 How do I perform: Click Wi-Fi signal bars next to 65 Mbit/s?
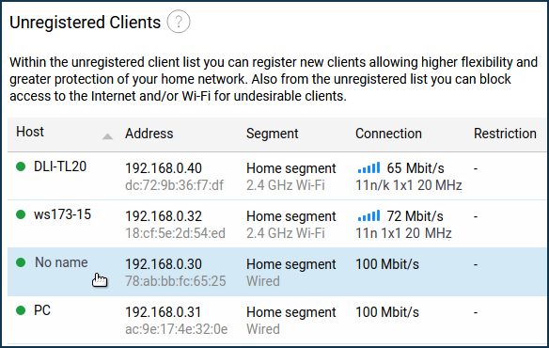369,167
